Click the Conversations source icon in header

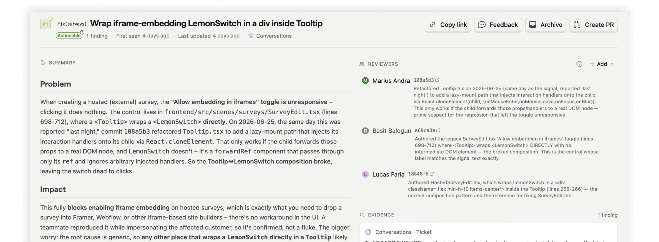[x=251, y=36]
